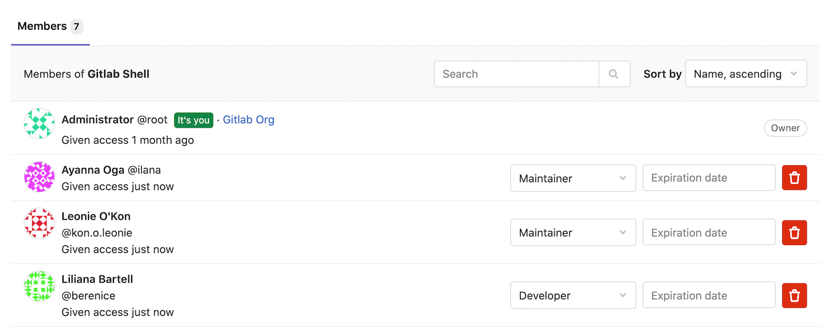The image size is (830, 327).
Task: Click the search magnifier icon button
Action: click(x=614, y=74)
